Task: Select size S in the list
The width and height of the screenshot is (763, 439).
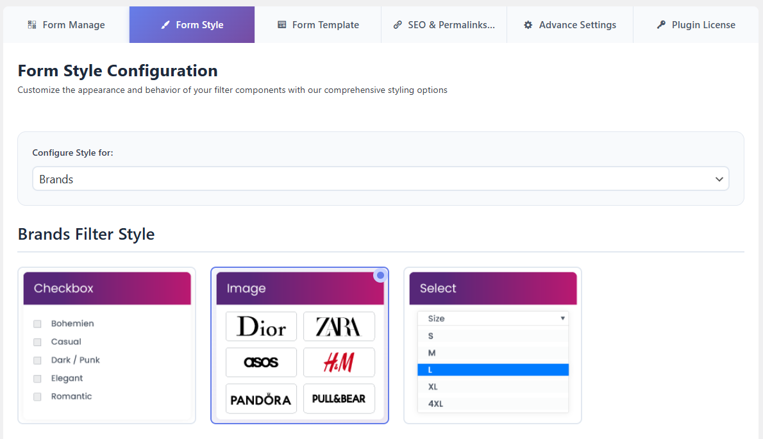Action: pos(493,336)
